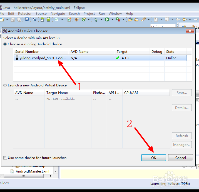This screenshot has height=192, width=199.
Task: Click the Manager... button
Action: (x=181, y=145)
